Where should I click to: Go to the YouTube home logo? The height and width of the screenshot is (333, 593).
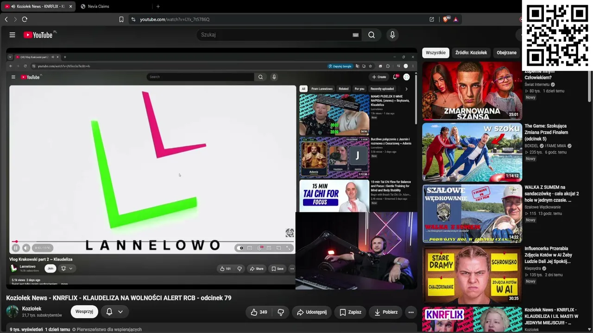pyautogui.click(x=38, y=35)
